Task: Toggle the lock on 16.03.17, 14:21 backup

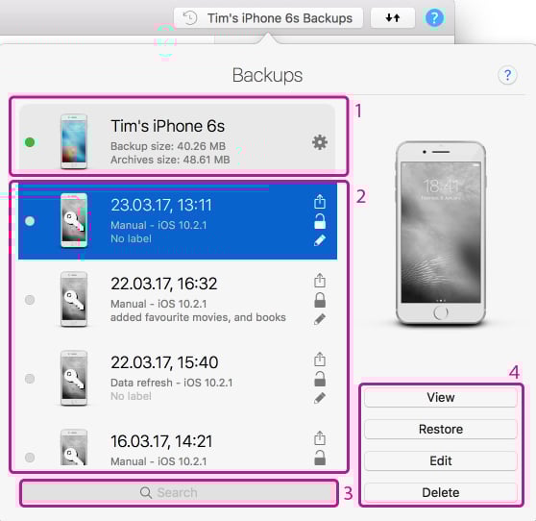Action: (320, 458)
